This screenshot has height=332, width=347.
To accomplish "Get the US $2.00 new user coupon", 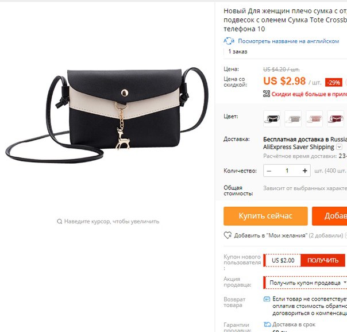I will point(323,260).
